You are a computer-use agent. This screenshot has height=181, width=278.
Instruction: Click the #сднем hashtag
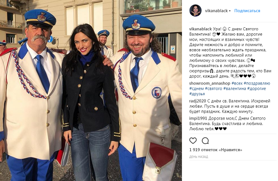tap(196, 88)
